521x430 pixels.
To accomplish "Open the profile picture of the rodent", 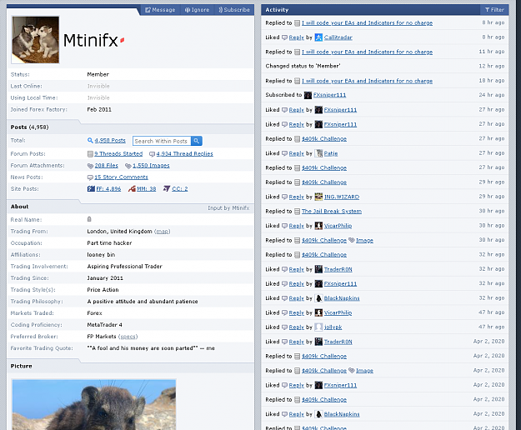I will tap(93, 405).
